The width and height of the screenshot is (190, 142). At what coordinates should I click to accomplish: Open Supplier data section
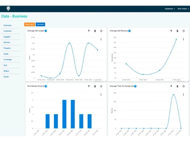pos(7,37)
